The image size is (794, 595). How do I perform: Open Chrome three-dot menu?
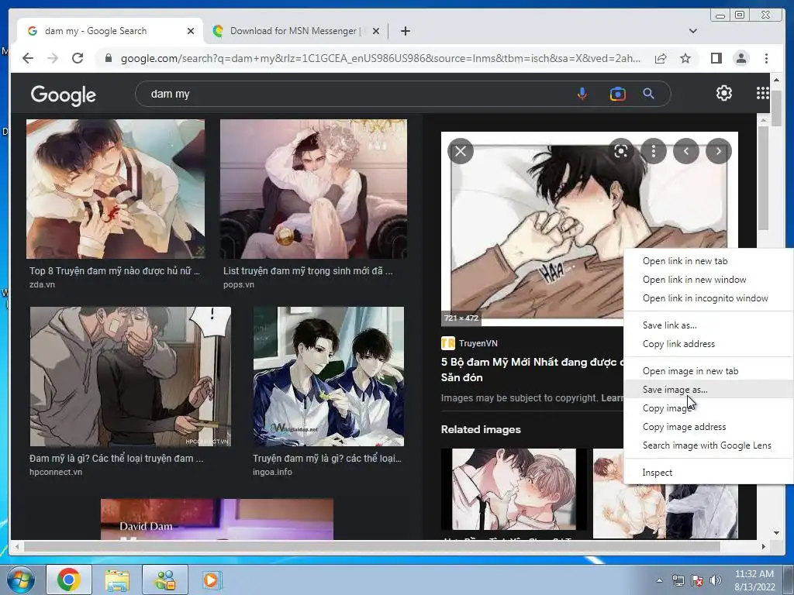766,58
